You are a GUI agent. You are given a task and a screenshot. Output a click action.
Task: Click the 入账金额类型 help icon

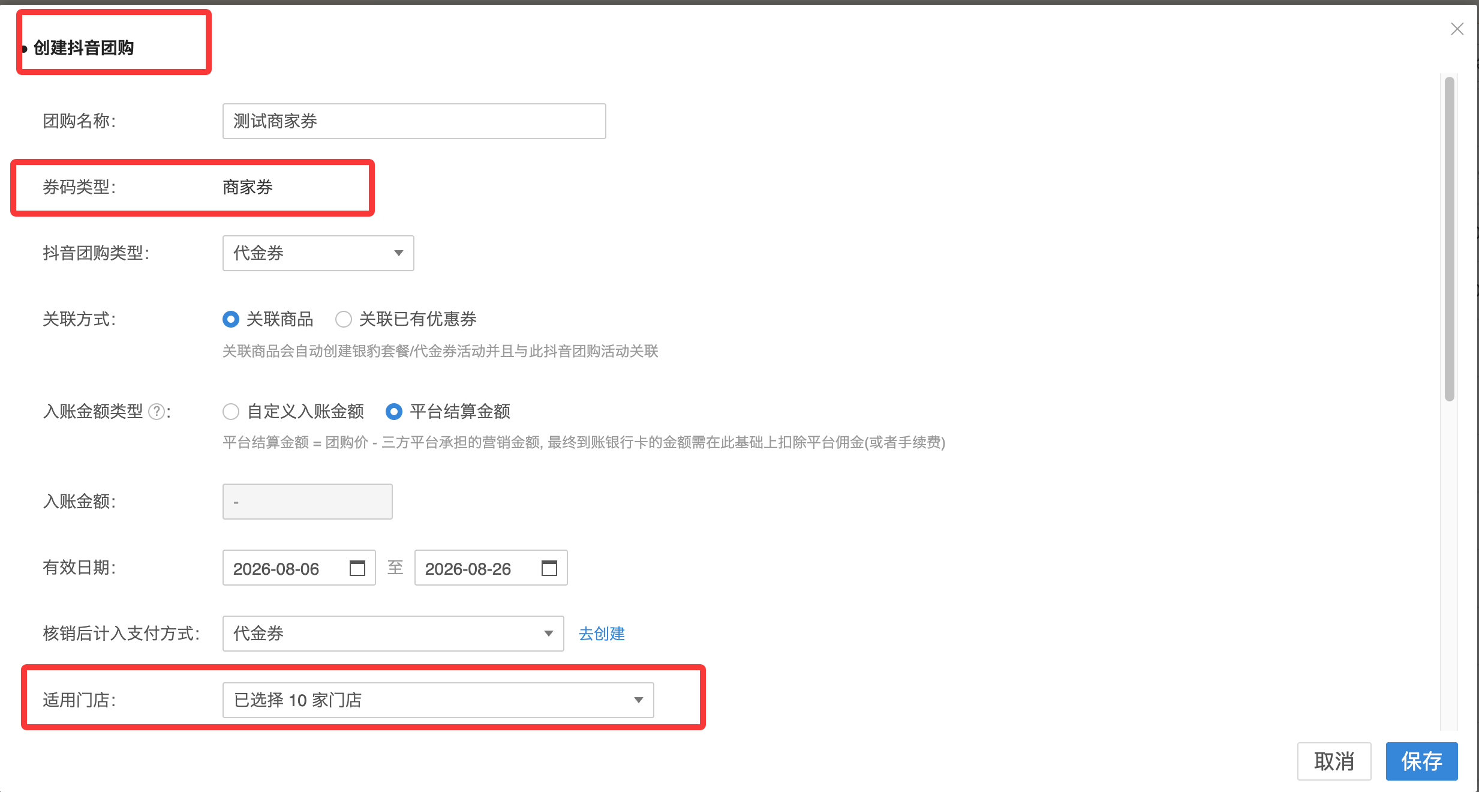tap(157, 412)
